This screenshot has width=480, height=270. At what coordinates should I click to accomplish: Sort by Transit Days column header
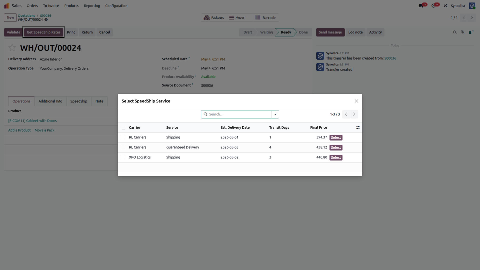pyautogui.click(x=279, y=127)
